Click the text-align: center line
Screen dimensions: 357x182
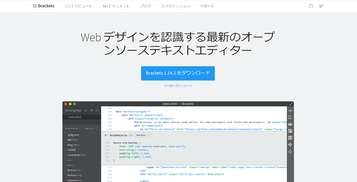tap(134, 150)
